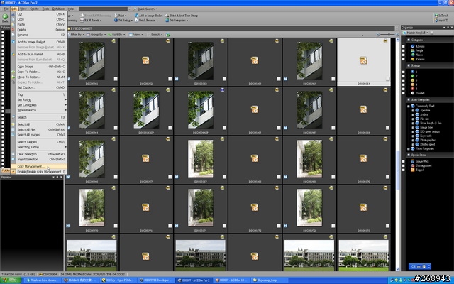Tick the Places category checkbox
Screen dimensions: 454x284
[x=404, y=55]
